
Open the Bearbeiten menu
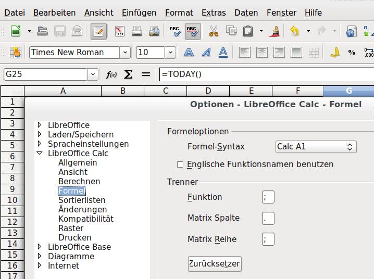pyautogui.click(x=54, y=12)
